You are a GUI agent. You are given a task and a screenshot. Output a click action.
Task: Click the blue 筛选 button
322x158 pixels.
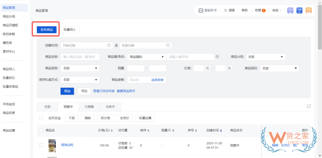tap(67, 91)
